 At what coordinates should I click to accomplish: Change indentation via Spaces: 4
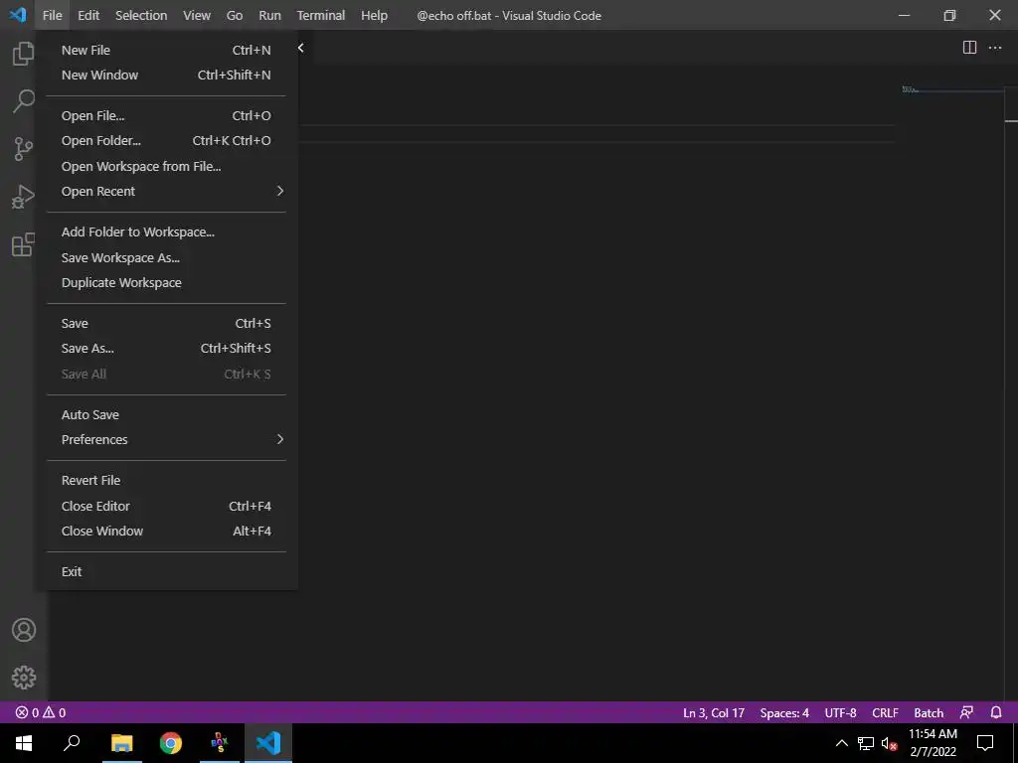pyautogui.click(x=784, y=712)
